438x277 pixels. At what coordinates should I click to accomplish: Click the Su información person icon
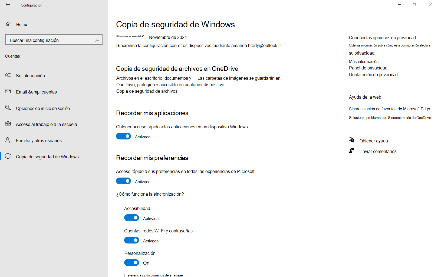point(8,75)
